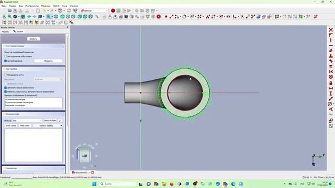Select the Create line tool
The width and height of the screenshot is (335, 188).
tap(171, 17)
